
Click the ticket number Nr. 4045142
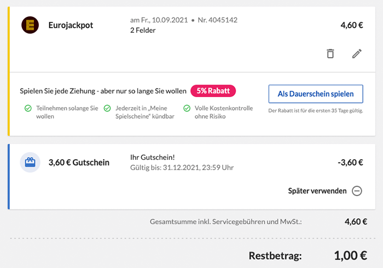click(x=218, y=20)
